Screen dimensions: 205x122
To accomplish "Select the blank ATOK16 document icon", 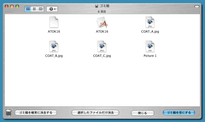I will (54, 22).
